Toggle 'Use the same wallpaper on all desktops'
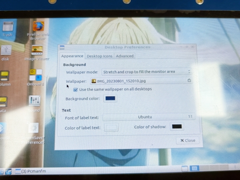240x180 pixels. click(x=76, y=90)
